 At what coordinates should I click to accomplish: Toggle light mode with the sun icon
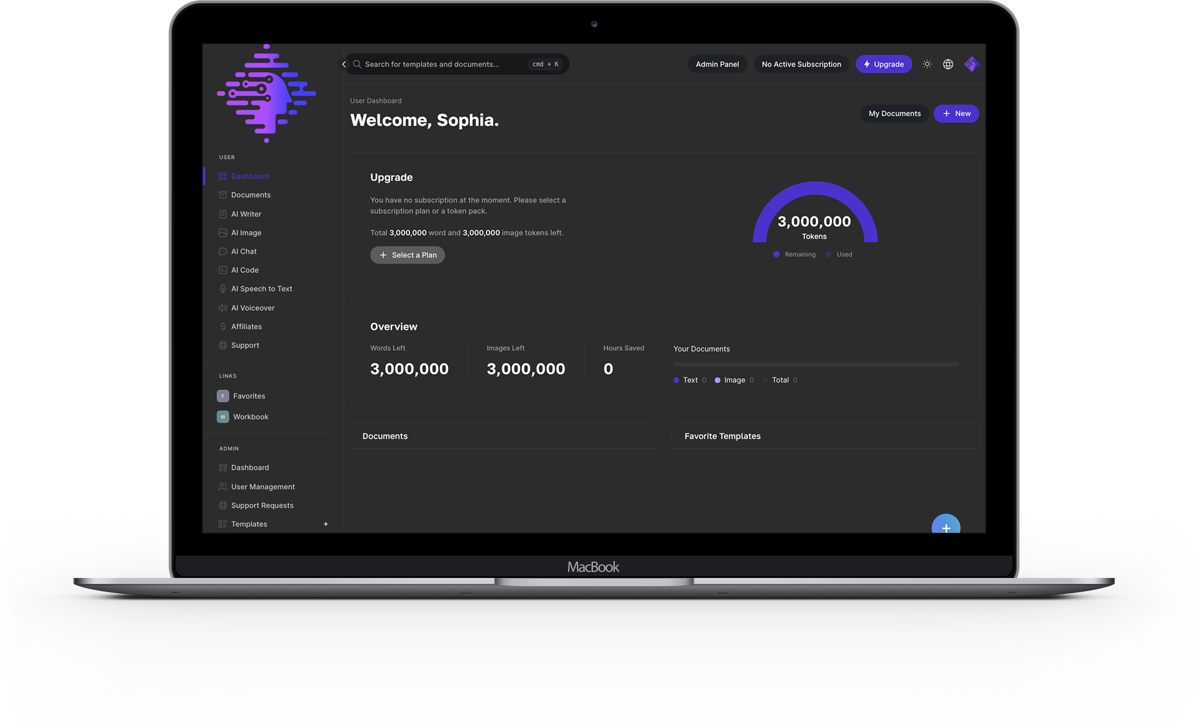927,64
